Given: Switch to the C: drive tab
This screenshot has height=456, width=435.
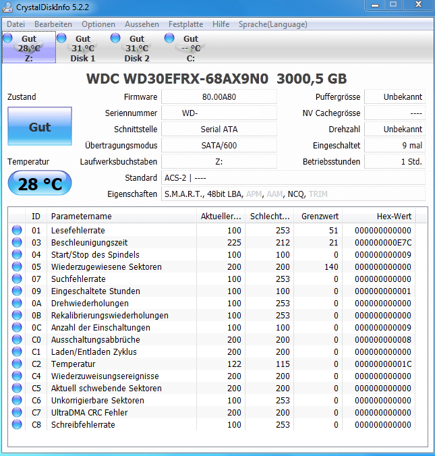Looking at the screenshot, I should (191, 48).
